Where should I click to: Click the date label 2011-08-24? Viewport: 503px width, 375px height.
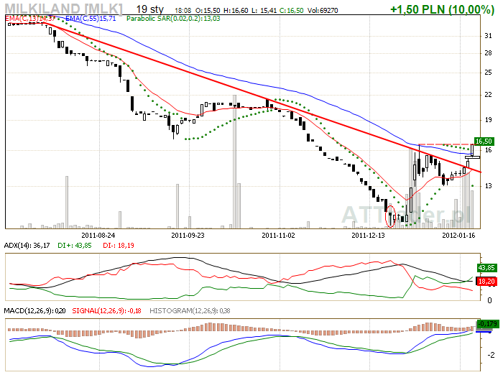tap(98, 236)
